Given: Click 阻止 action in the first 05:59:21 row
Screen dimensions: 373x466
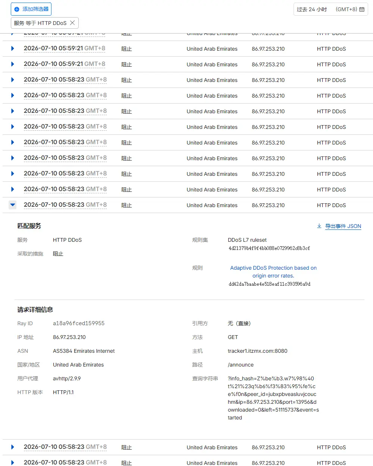Looking at the screenshot, I should pos(126,49).
